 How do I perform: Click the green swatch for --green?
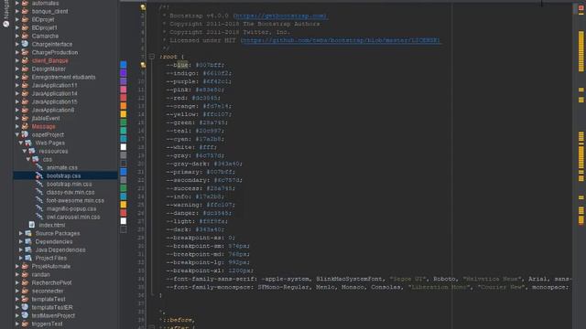124,122
